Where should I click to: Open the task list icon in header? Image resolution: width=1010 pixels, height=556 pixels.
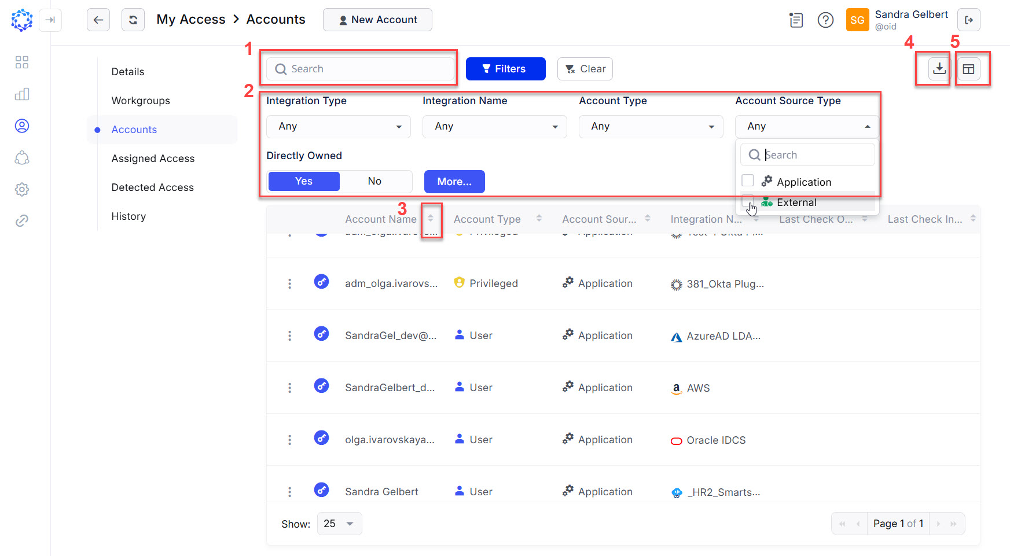tap(796, 20)
